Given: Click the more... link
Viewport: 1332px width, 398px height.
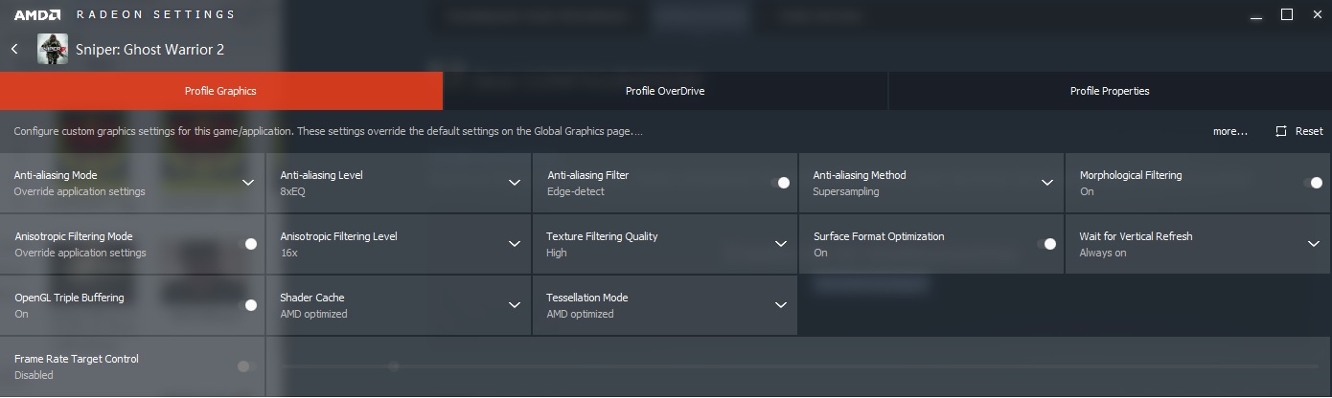Looking at the screenshot, I should 1229,131.
